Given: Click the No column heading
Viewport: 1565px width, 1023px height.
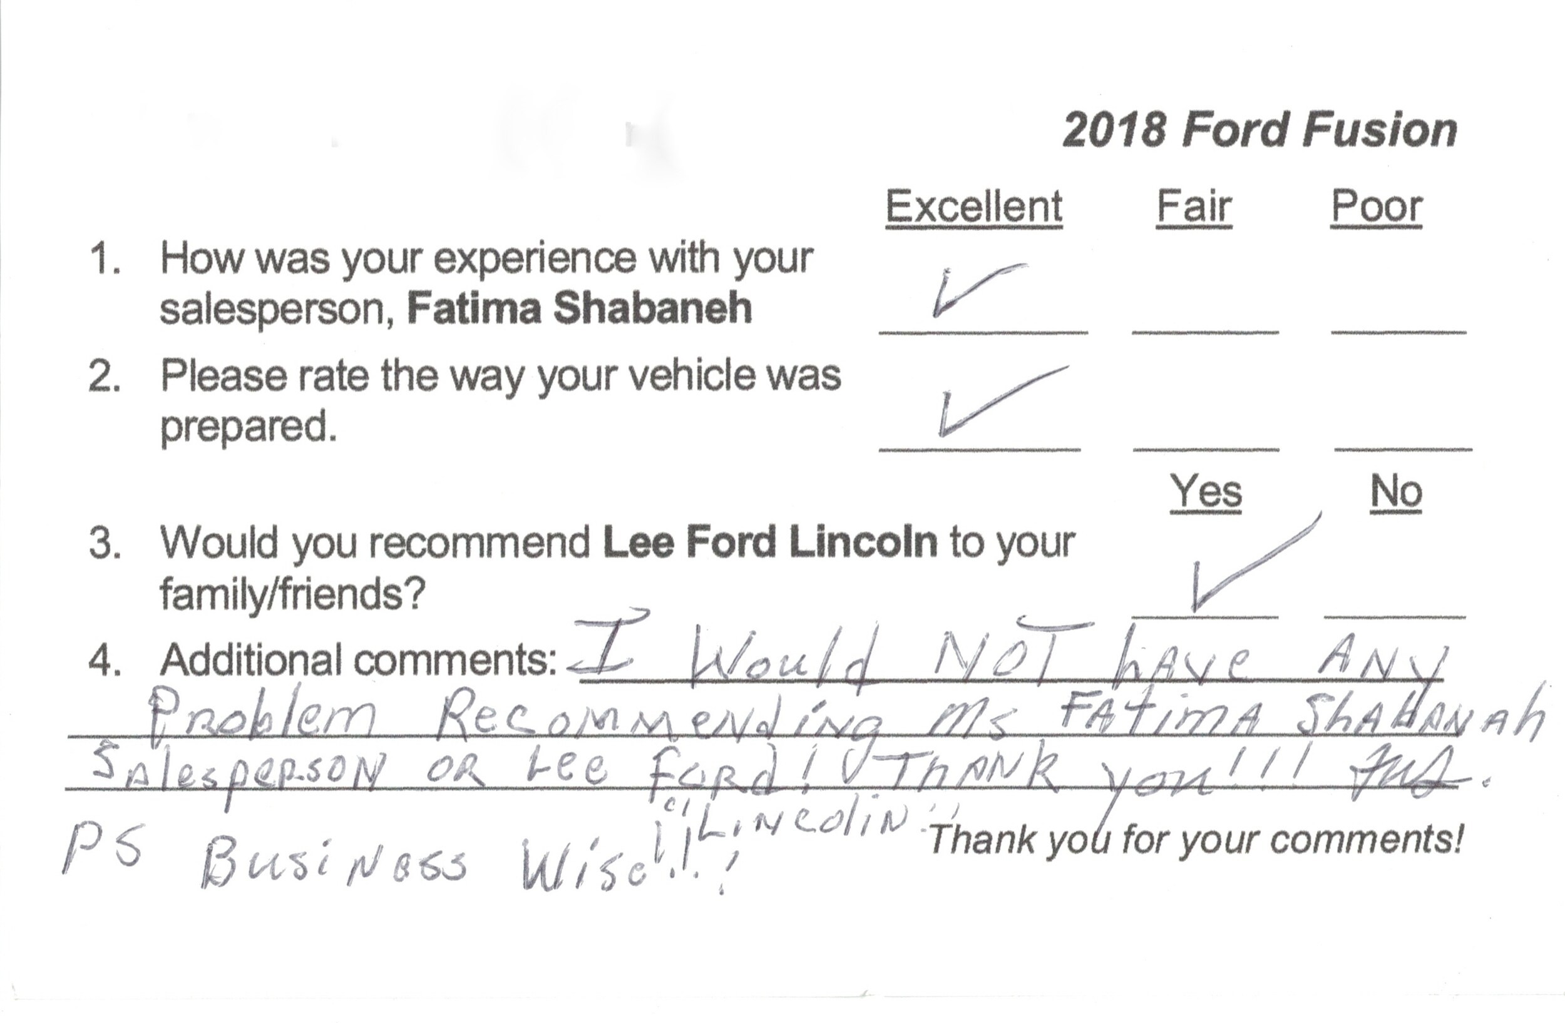Looking at the screenshot, I should 1396,493.
